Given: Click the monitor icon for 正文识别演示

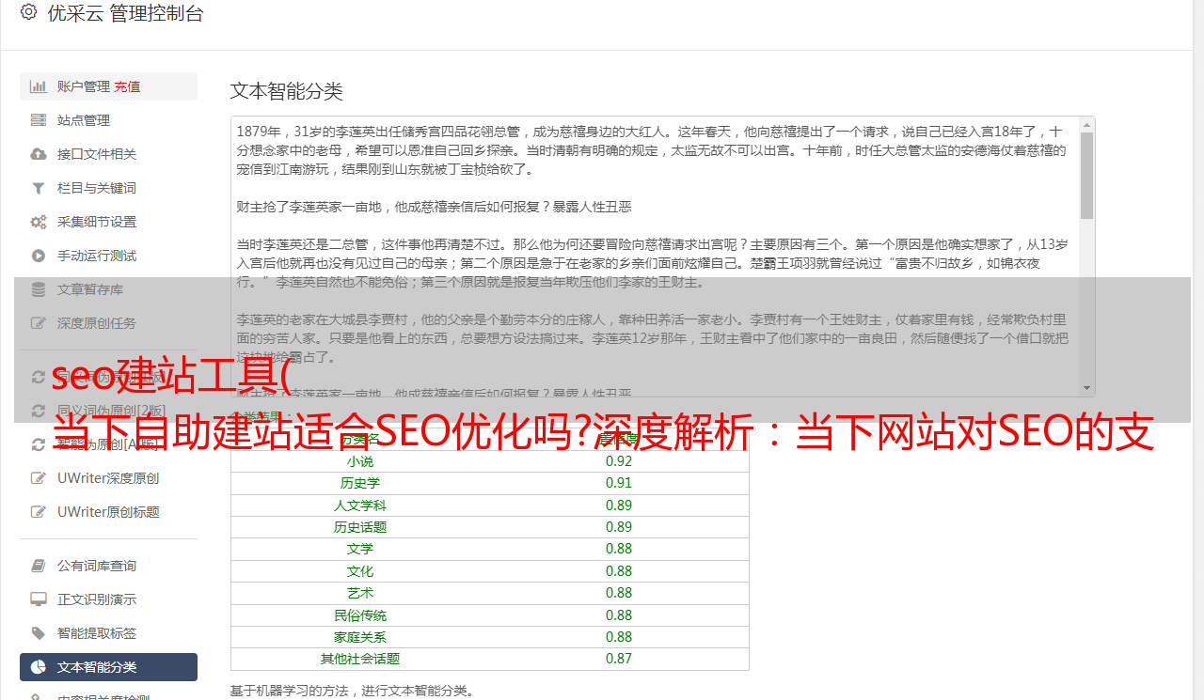Looking at the screenshot, I should tap(39, 599).
